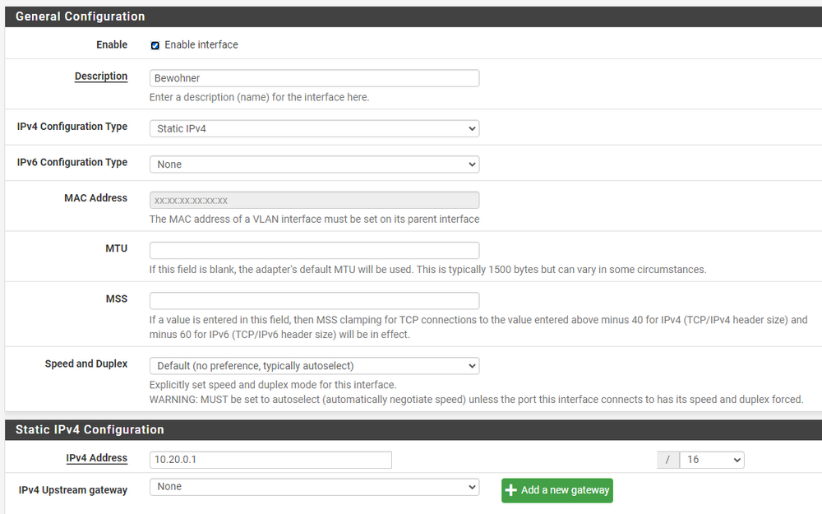Click into the MSS input field
The width and height of the screenshot is (822, 514).
click(314, 301)
